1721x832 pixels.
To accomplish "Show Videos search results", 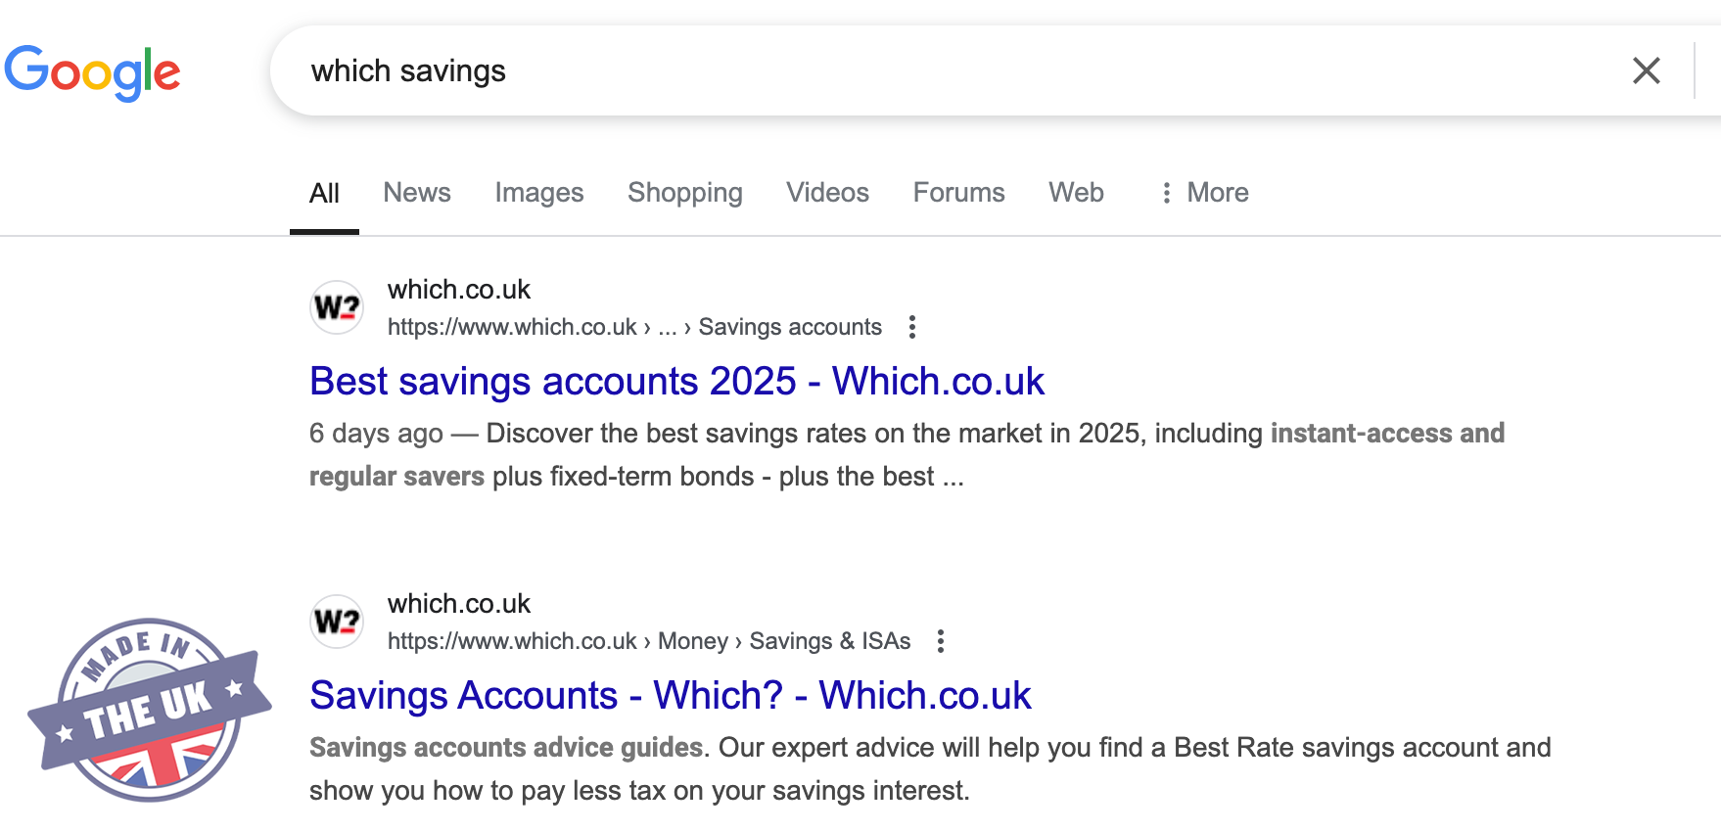I will click(827, 193).
